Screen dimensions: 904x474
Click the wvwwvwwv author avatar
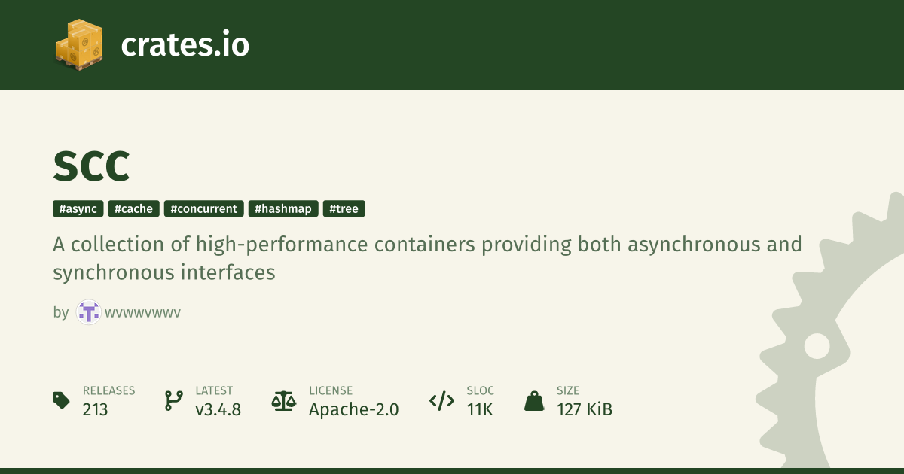pyautogui.click(x=88, y=312)
